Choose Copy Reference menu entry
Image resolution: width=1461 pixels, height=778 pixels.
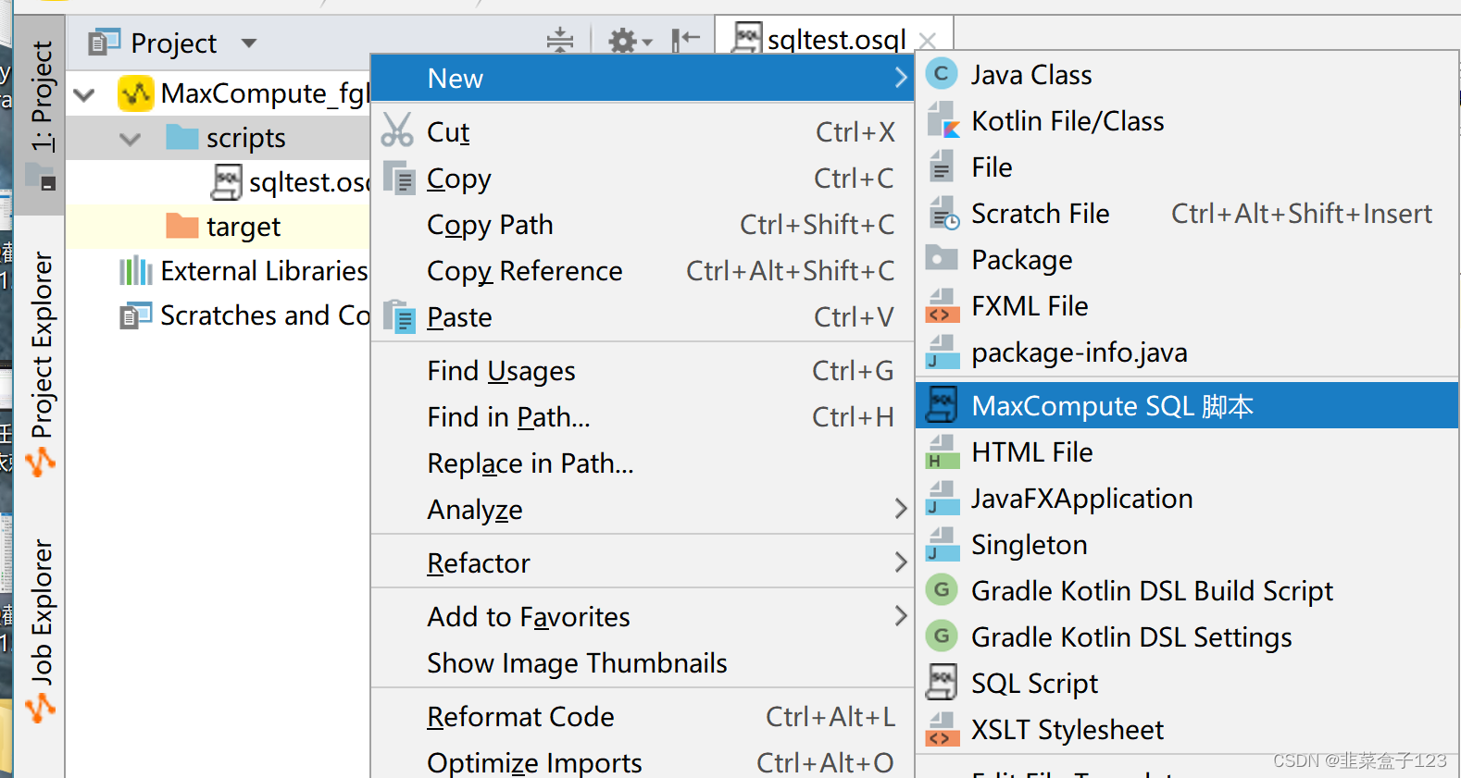642,271
